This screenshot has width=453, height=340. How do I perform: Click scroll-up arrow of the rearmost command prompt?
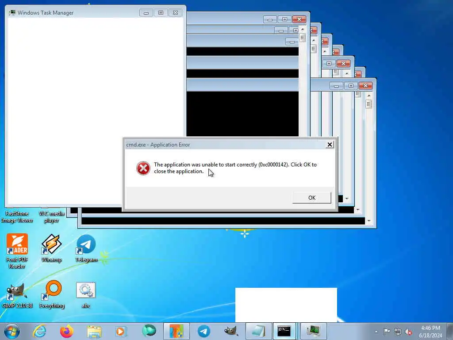tap(303, 30)
